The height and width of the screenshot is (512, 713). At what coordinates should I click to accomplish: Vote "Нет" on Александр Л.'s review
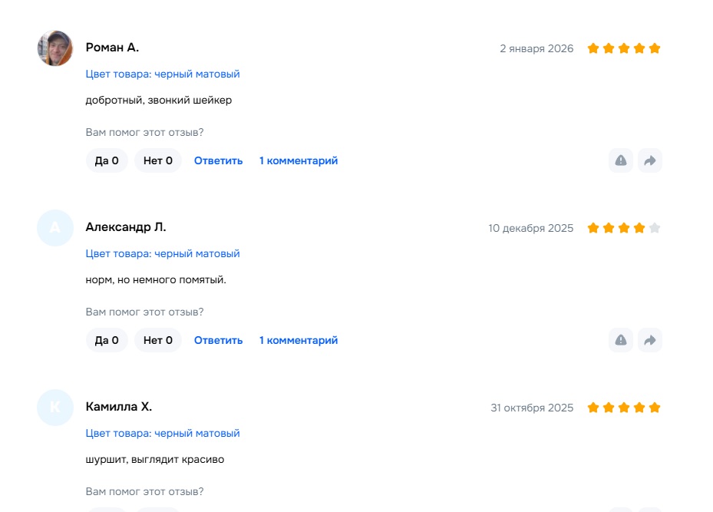coord(158,340)
